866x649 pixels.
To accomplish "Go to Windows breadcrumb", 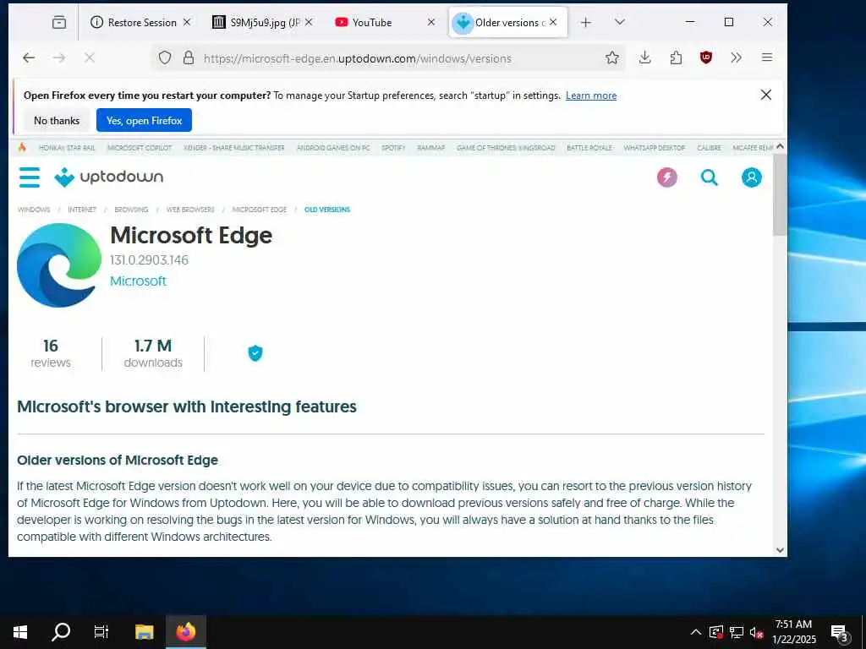I will point(34,210).
